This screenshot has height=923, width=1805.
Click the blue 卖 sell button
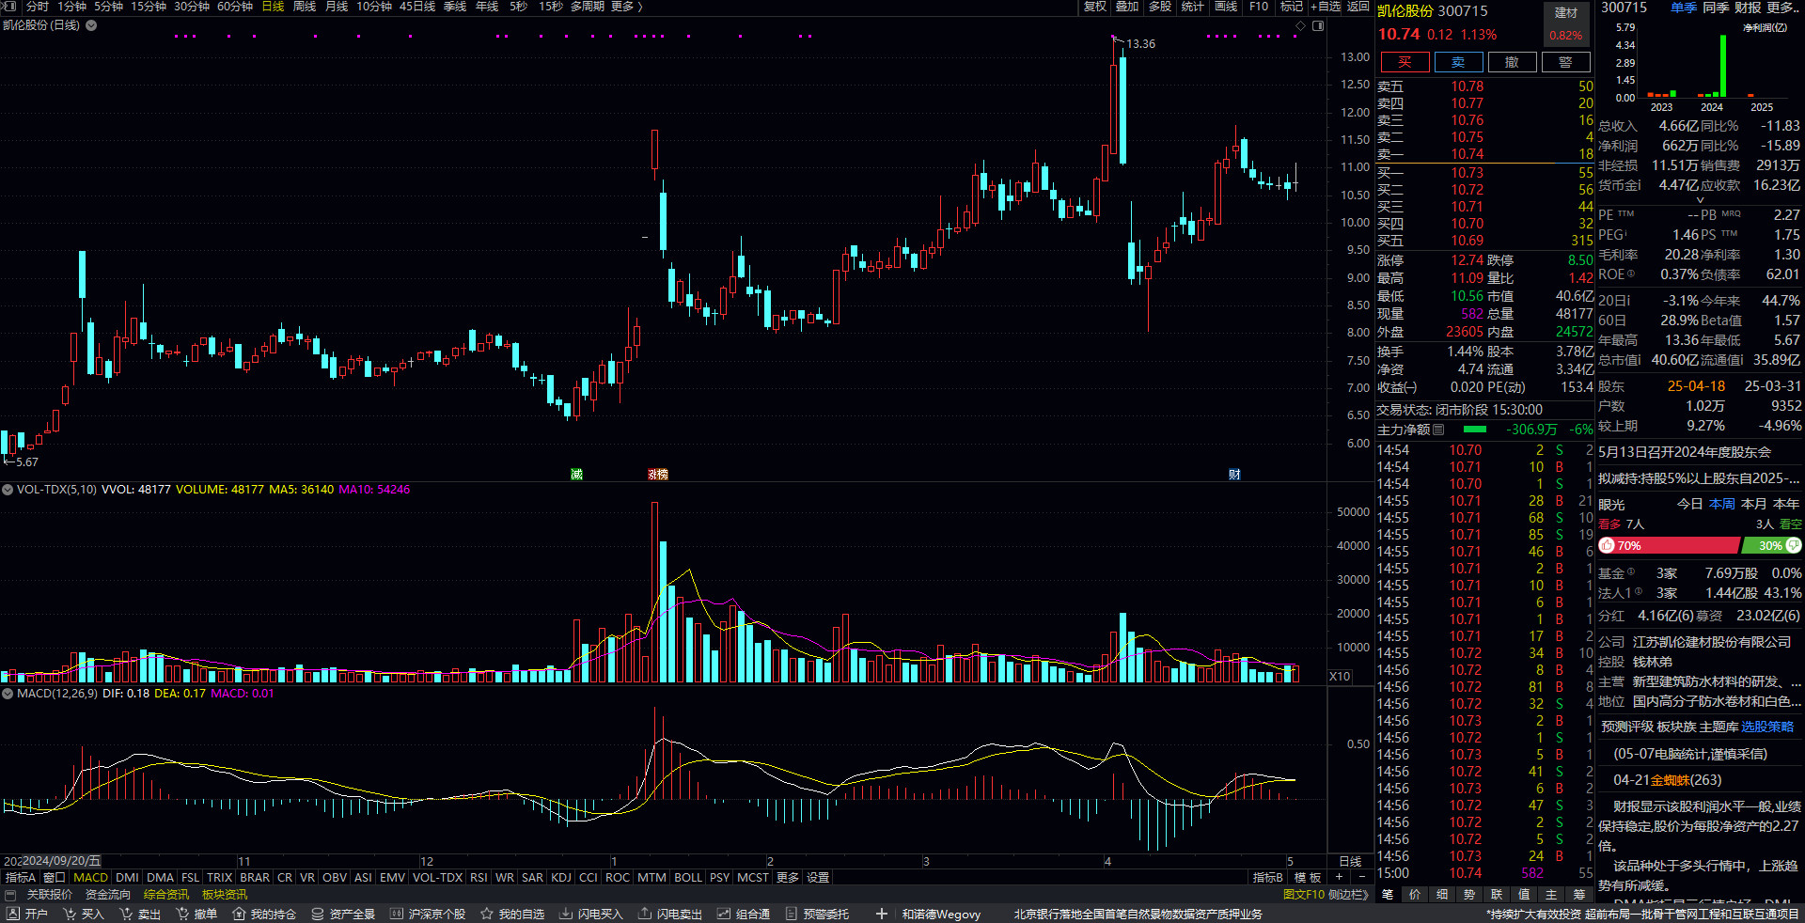(1458, 62)
